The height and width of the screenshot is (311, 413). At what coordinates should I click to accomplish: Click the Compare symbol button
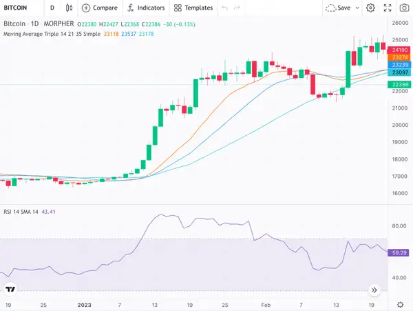pyautogui.click(x=100, y=8)
